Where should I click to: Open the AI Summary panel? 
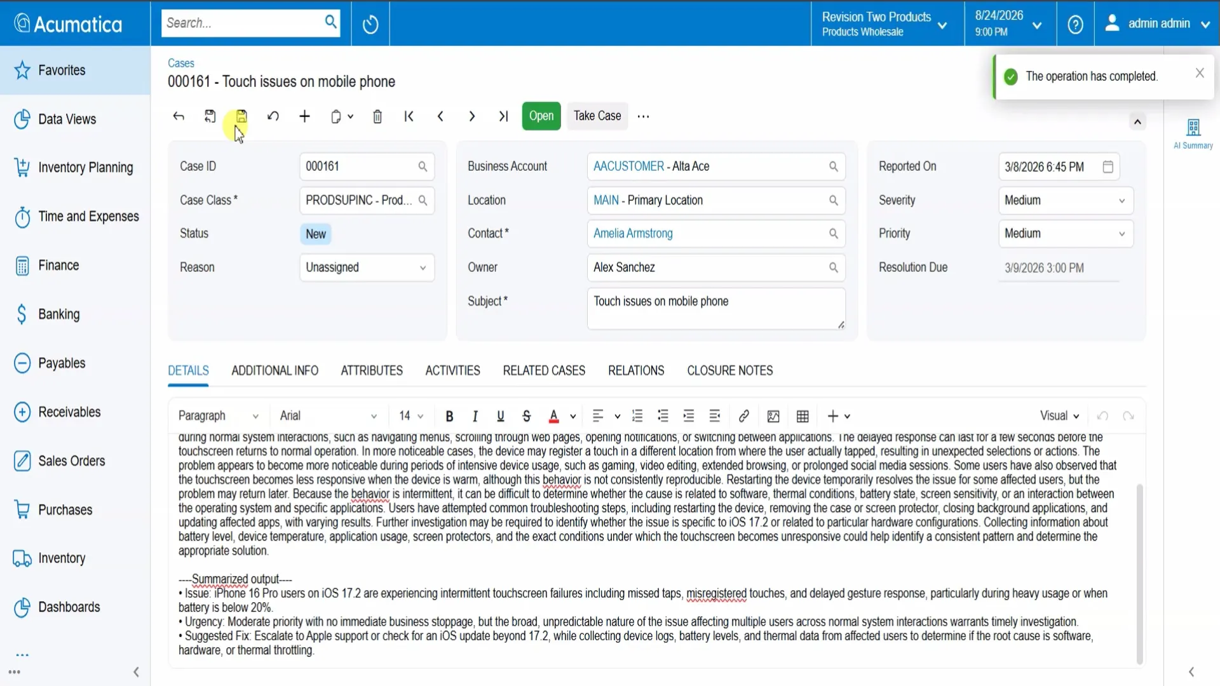tap(1193, 133)
